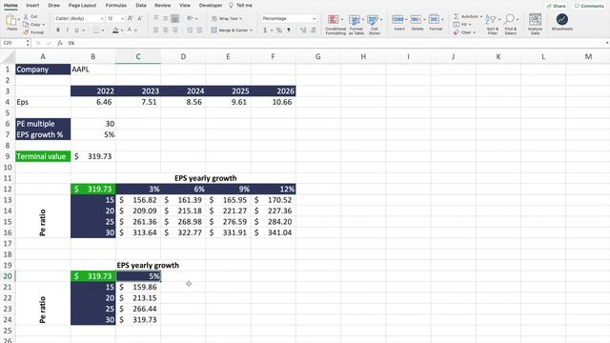
Task: Click the Format cells icon
Action: [x=434, y=19]
